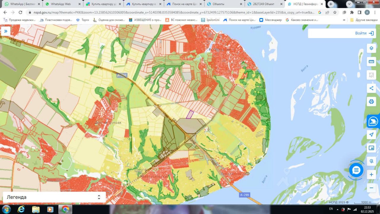
Task: Toggle the mini overview map icon
Action: coord(371,148)
